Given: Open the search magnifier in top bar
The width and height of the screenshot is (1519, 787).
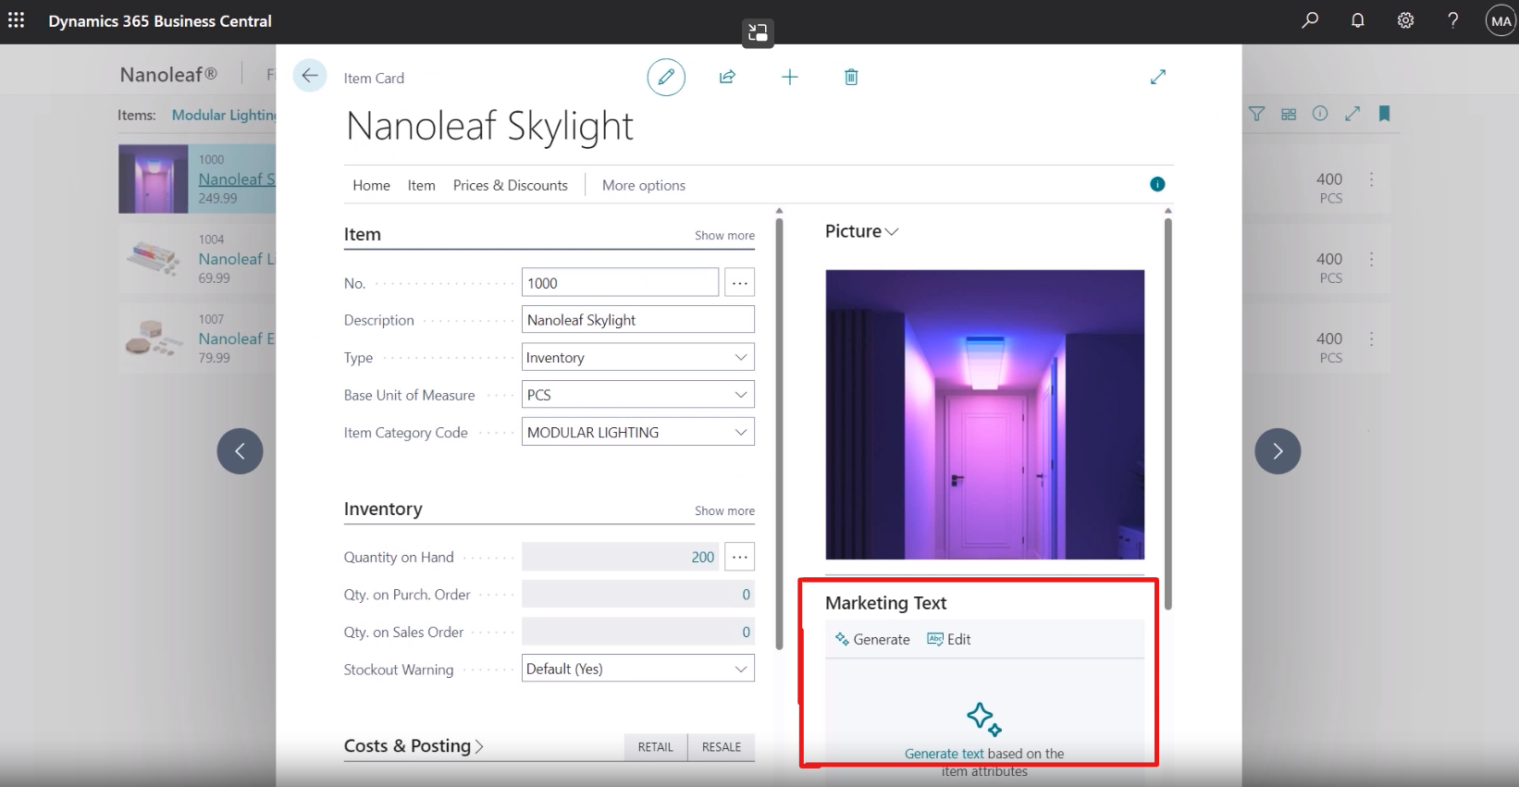Looking at the screenshot, I should click(x=1310, y=20).
